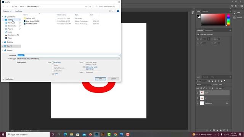The width and height of the screenshot is (244, 137).
Task: Toggle Use Proof Setup checkbox
Action: click(x=84, y=62)
